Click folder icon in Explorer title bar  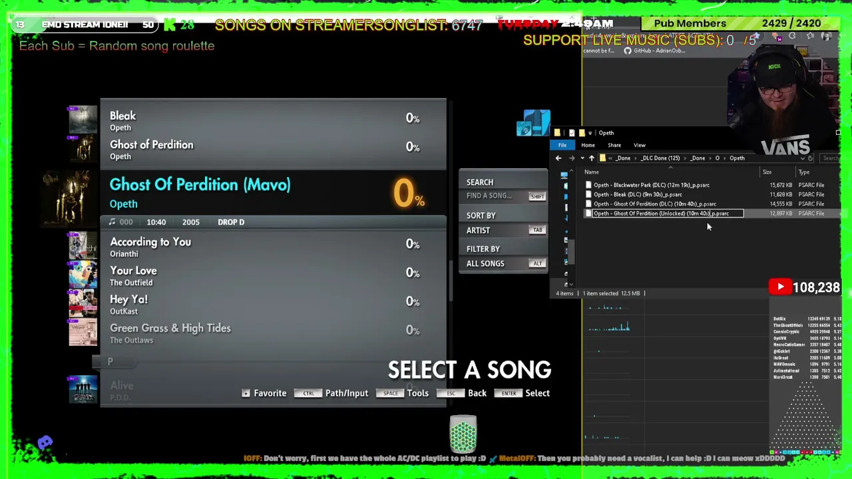pyautogui.click(x=557, y=132)
